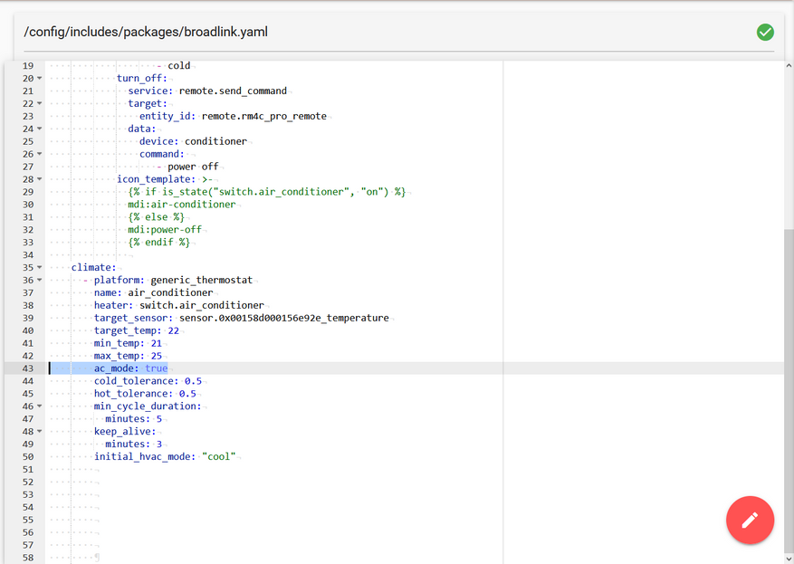The image size is (794, 564).
Task: Collapse the platform block on line 36
Action: point(40,280)
